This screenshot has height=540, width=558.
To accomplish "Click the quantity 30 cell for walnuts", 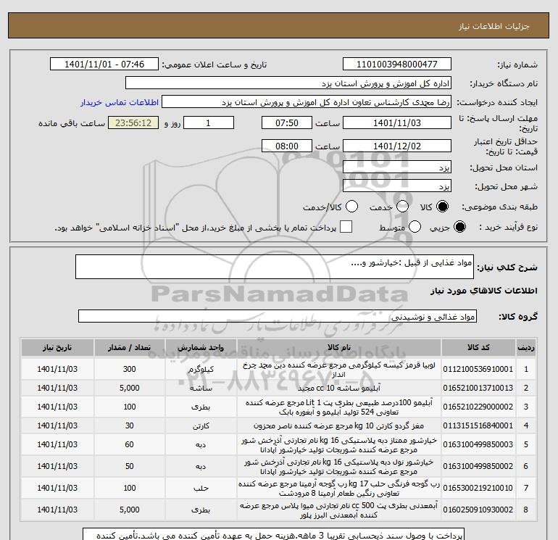I will click(x=129, y=425).
